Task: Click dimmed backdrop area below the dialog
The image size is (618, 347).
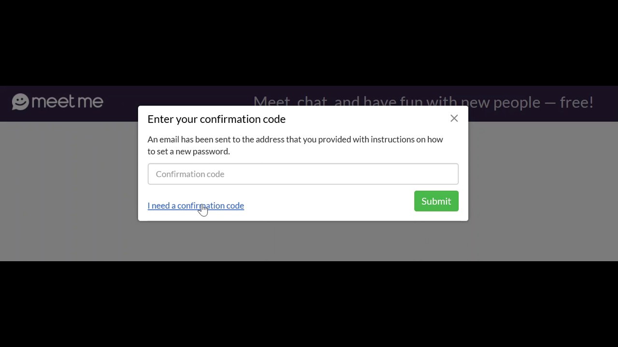Action: 303,242
